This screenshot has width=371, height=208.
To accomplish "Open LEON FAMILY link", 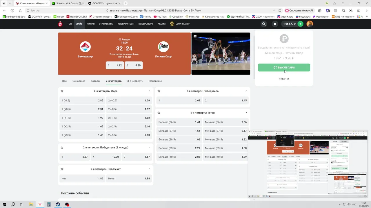I will 180,24.
